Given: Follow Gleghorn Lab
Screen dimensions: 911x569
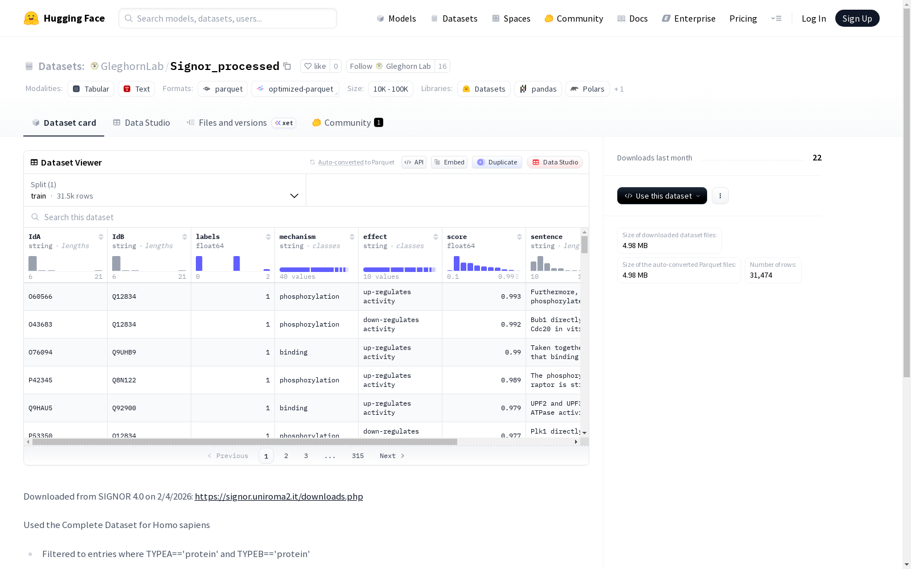Looking at the screenshot, I should [x=390, y=66].
